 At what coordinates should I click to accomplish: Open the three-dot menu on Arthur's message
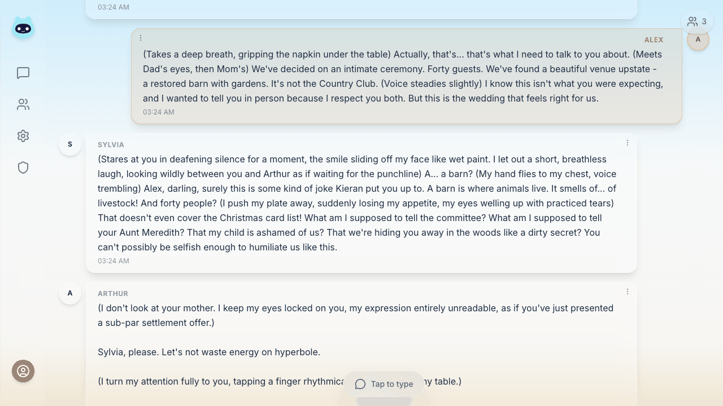click(x=627, y=292)
